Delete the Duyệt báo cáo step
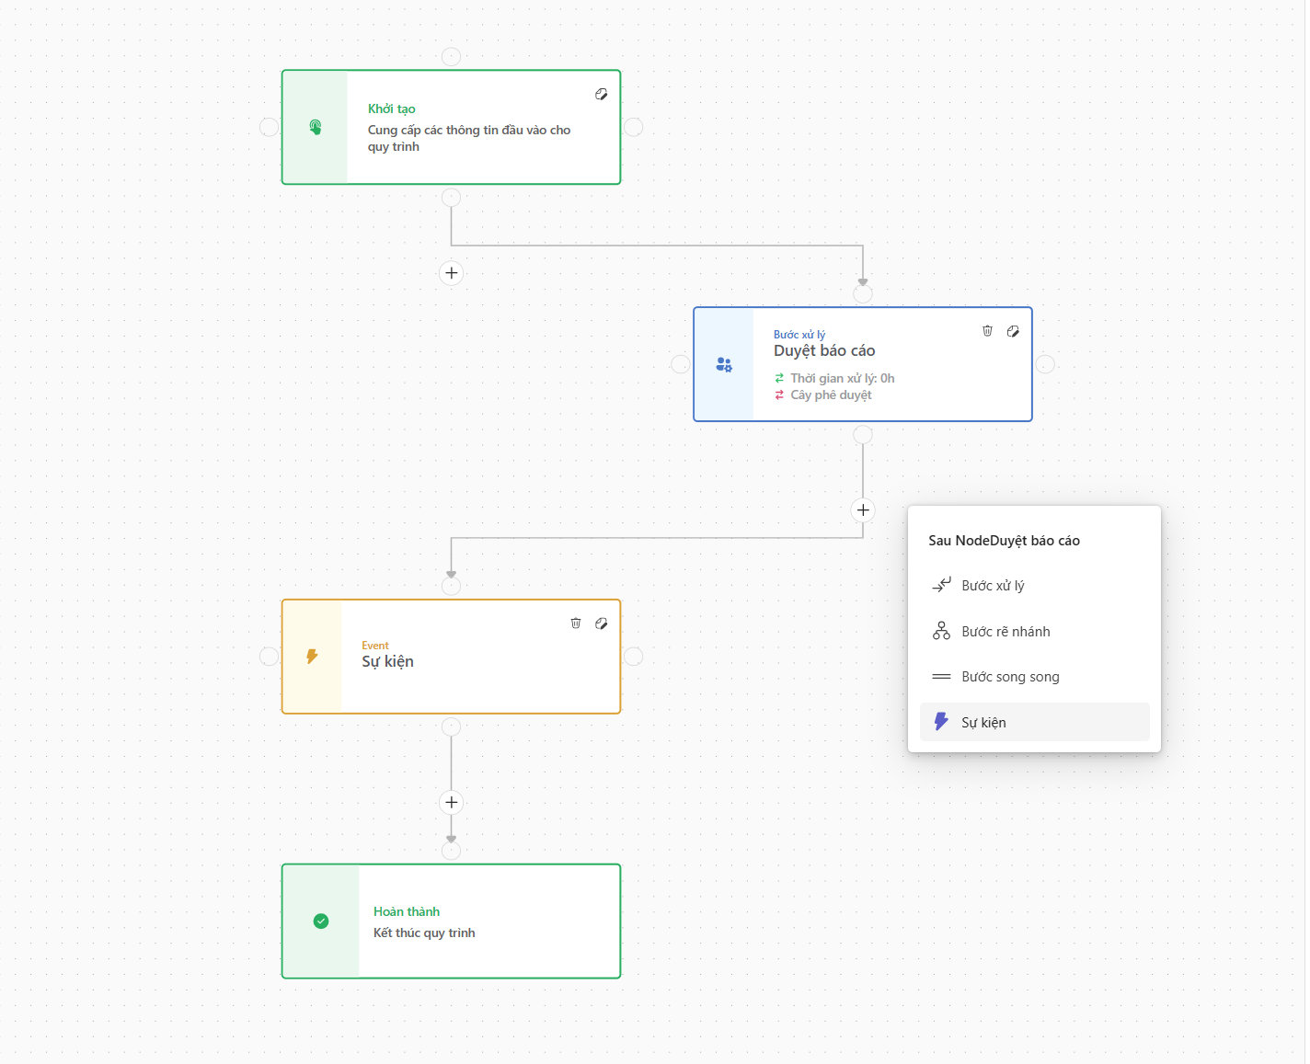This screenshot has width=1310, height=1064. [x=987, y=331]
